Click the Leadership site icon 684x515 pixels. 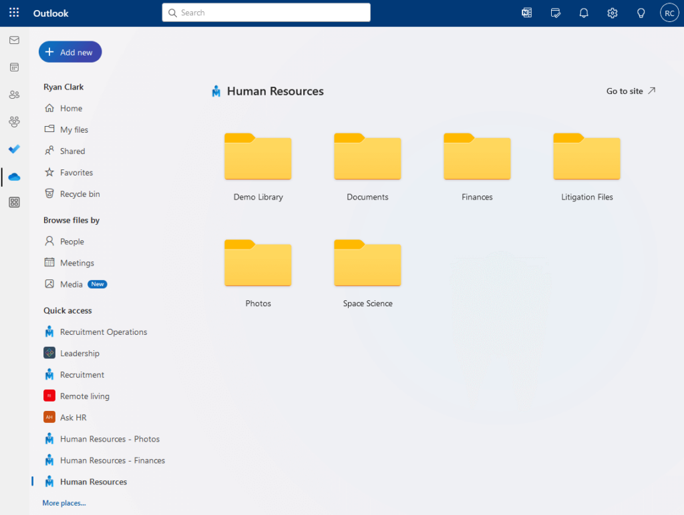[x=49, y=353]
